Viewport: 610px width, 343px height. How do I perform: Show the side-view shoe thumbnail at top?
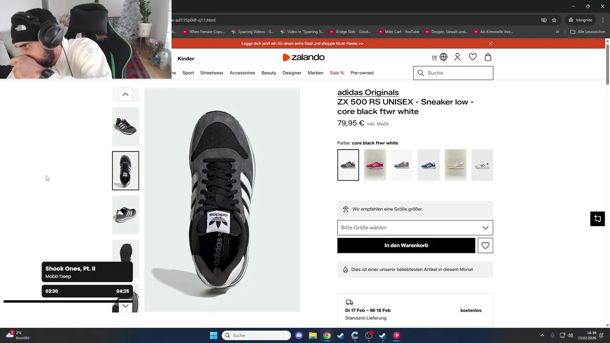point(125,126)
